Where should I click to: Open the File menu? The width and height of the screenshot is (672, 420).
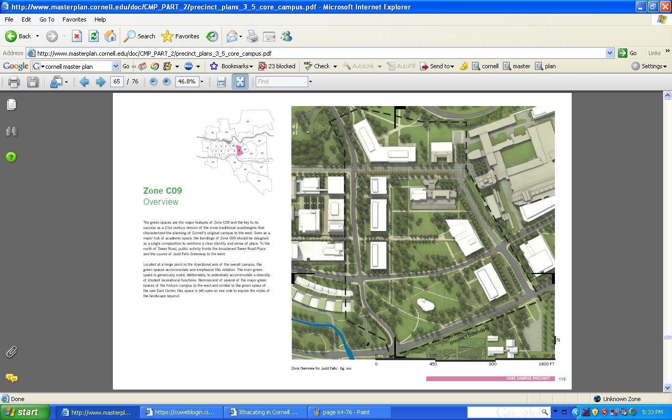pyautogui.click(x=9, y=19)
